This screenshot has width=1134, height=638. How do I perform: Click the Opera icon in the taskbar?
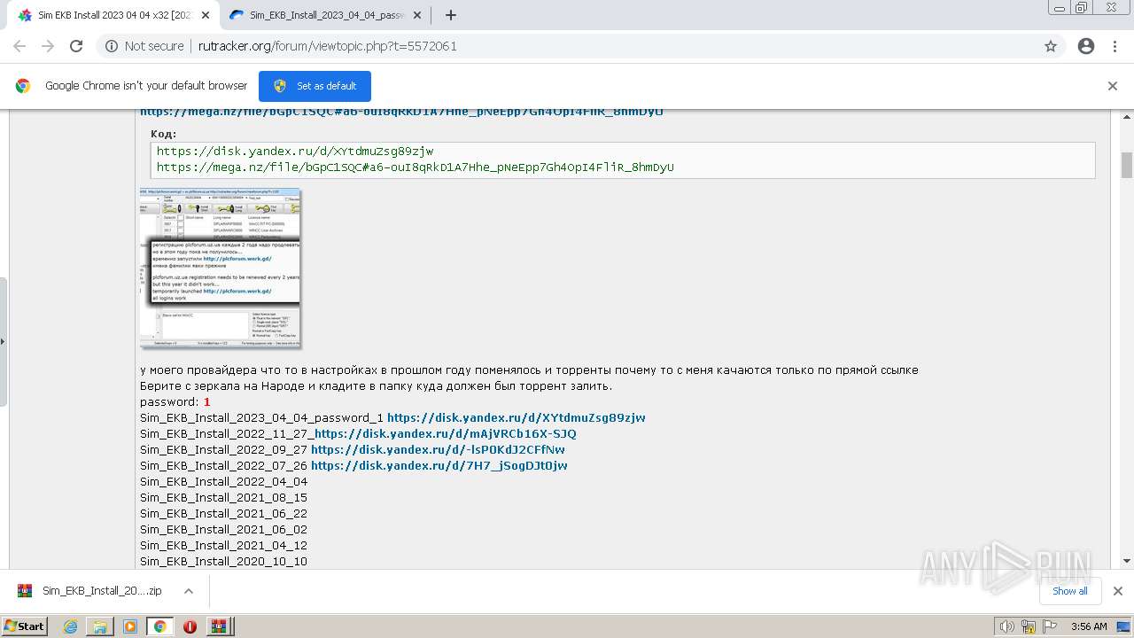pyautogui.click(x=190, y=626)
